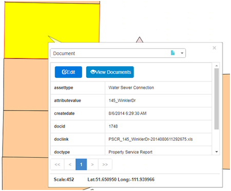Click the blue document file icon
The height and width of the screenshot is (191, 231).
click(173, 53)
